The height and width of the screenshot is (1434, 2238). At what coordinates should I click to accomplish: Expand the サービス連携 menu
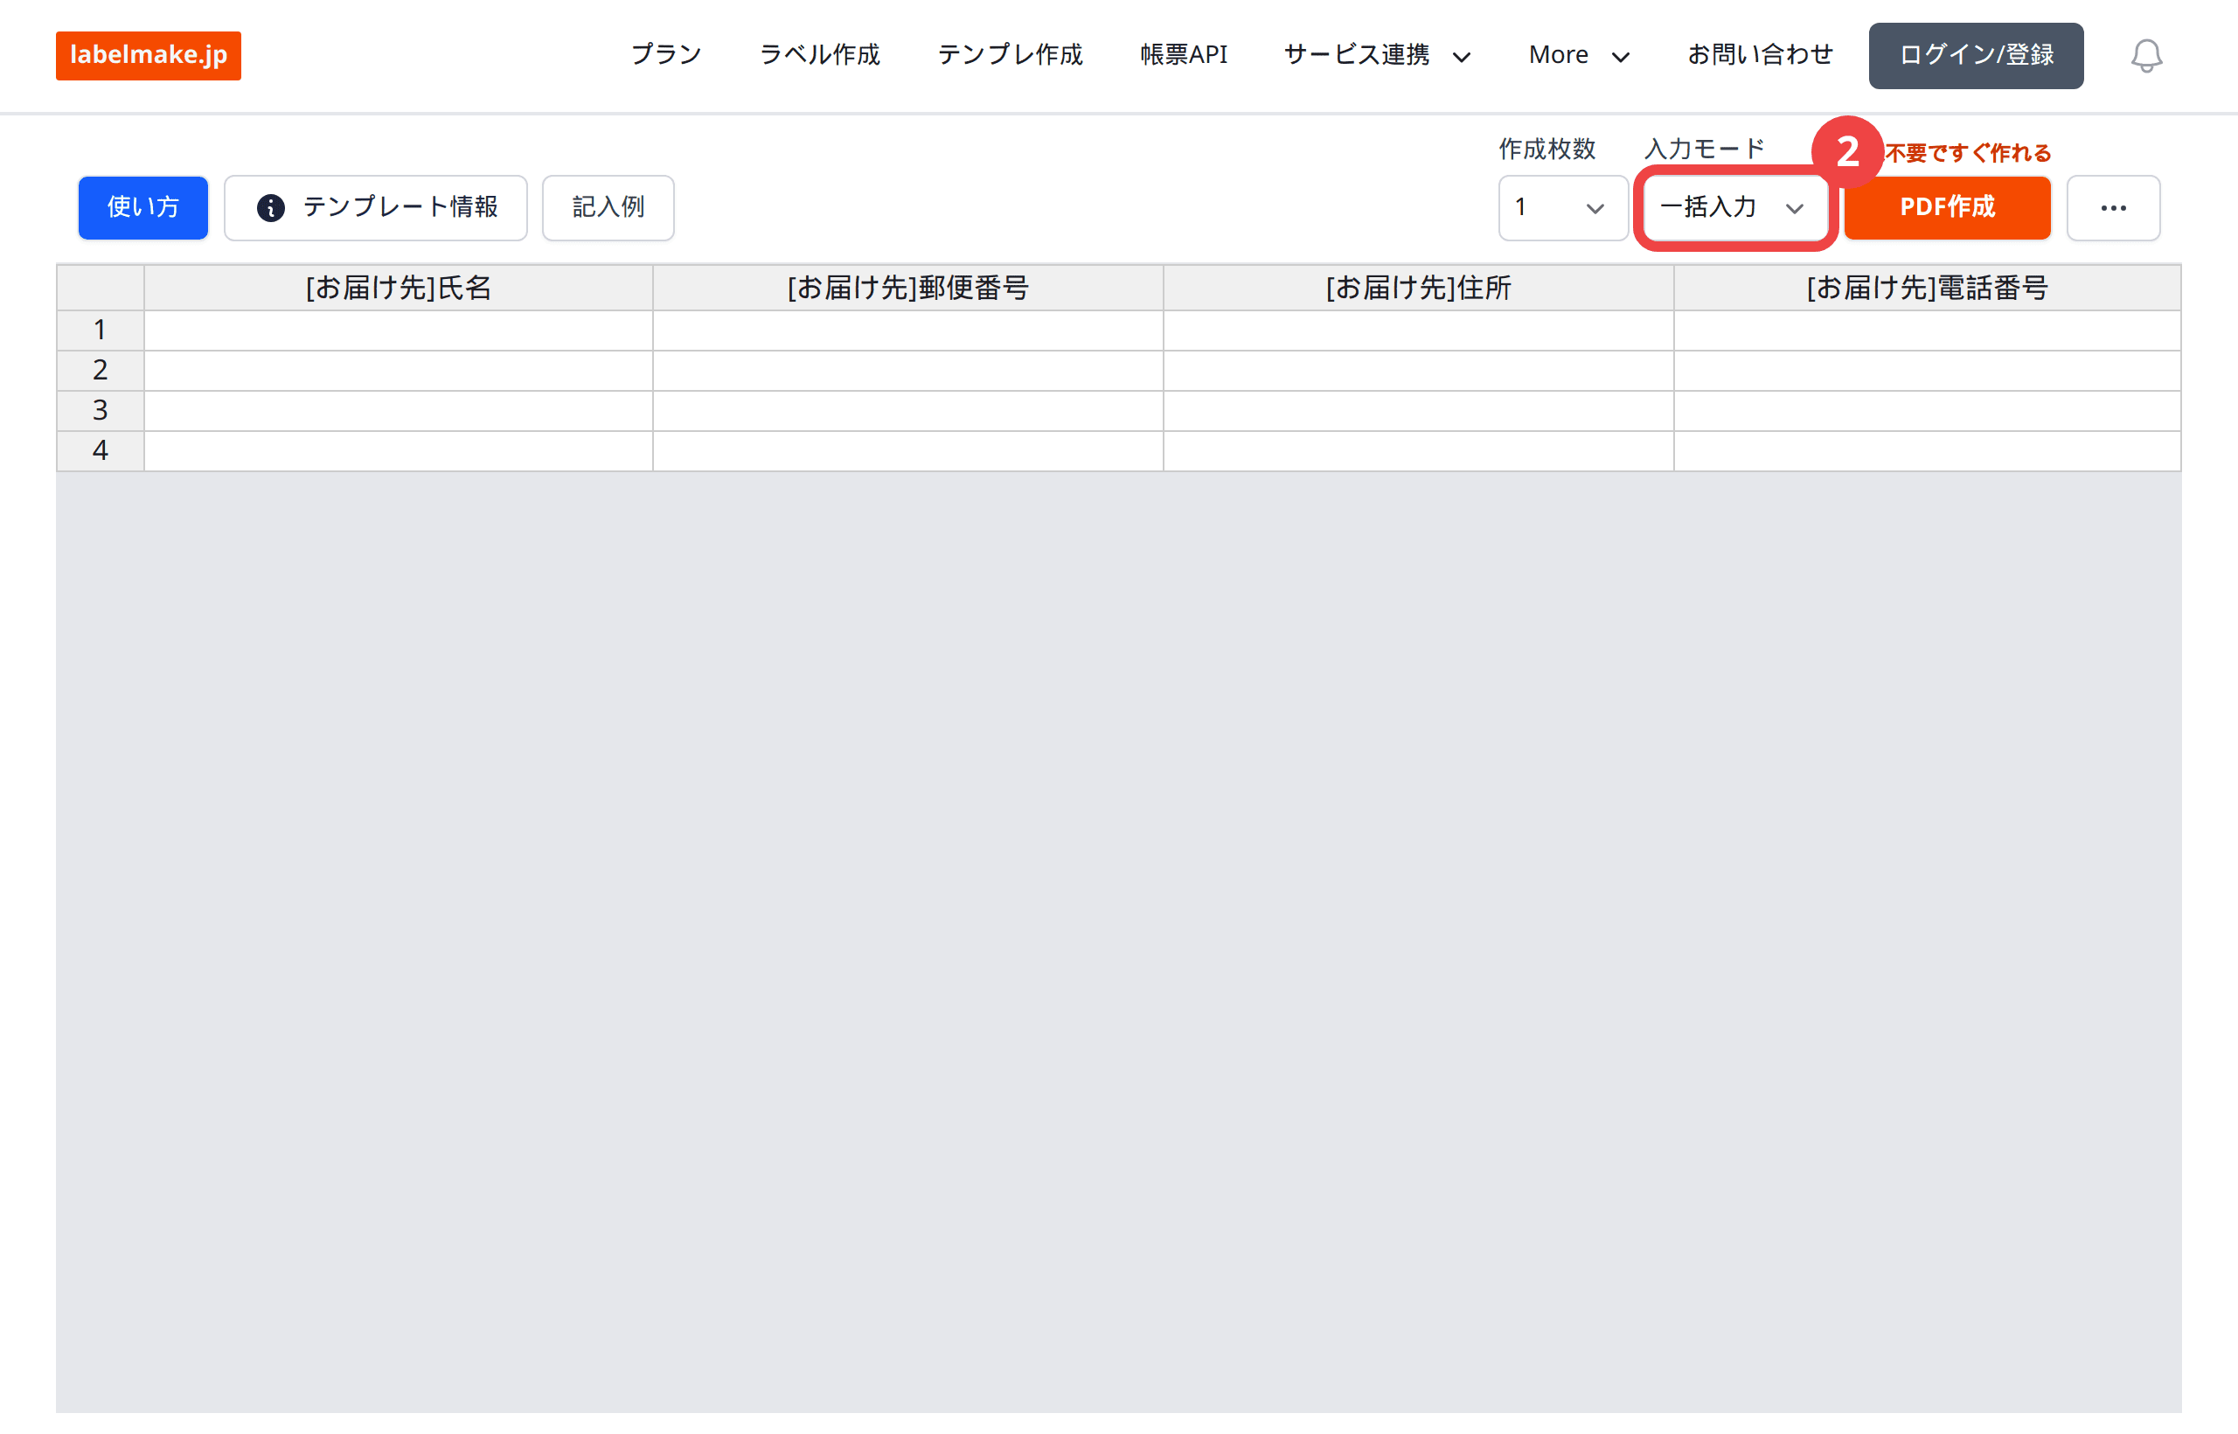(x=1377, y=56)
